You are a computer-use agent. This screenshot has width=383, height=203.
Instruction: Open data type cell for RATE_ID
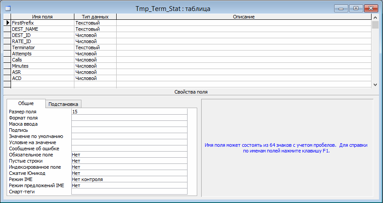pyautogui.click(x=95, y=41)
